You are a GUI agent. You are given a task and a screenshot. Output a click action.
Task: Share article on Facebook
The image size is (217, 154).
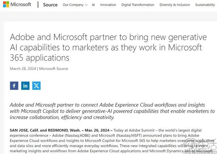[x=14, y=86]
